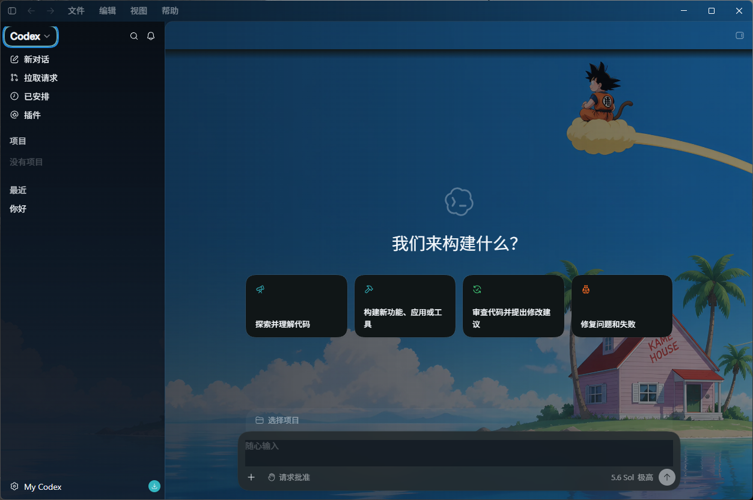This screenshot has width=753, height=500.
Task: Start a 新对话
Action: click(x=82, y=59)
